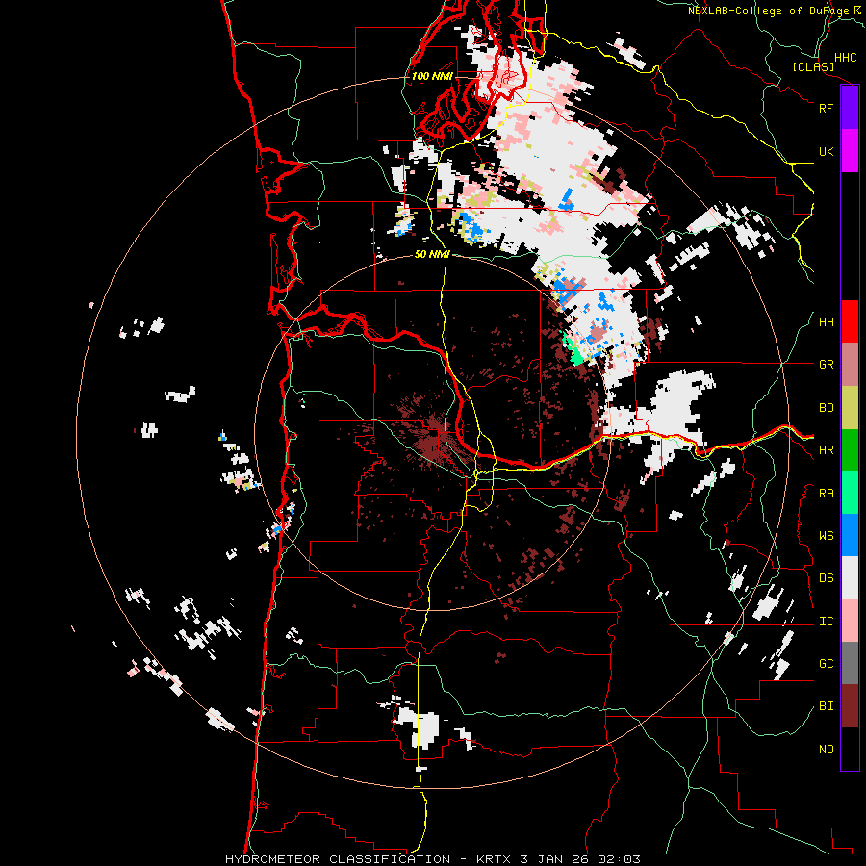The width and height of the screenshot is (866, 866).
Task: Click the UK magenta legend swatch
Action: (x=850, y=151)
